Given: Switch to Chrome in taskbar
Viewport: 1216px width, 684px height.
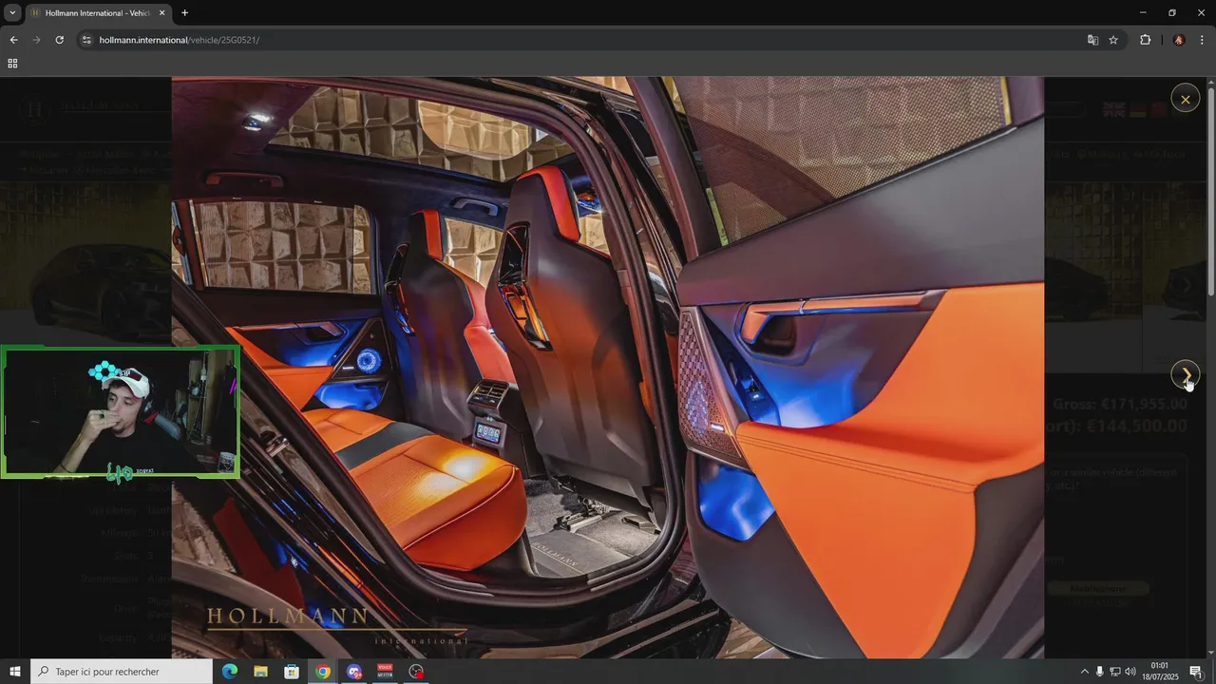Looking at the screenshot, I should tap(323, 672).
